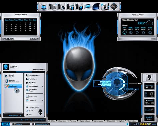This screenshot has height=126, width=158.
Task: Click the alien user avatar in the Start menu
Action: click(x=6, y=67)
